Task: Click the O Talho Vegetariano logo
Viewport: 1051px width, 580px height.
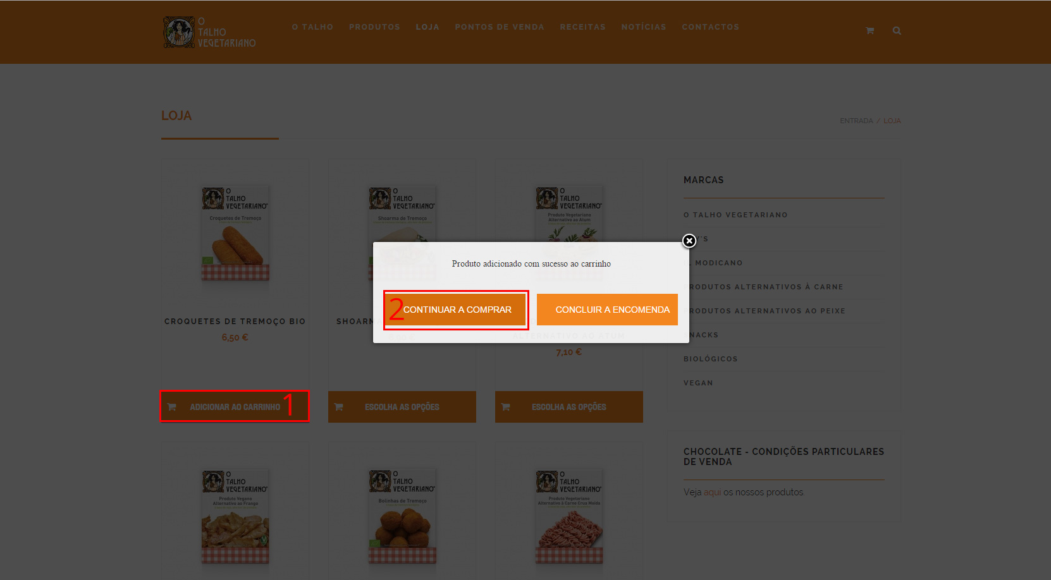Action: 209,32
